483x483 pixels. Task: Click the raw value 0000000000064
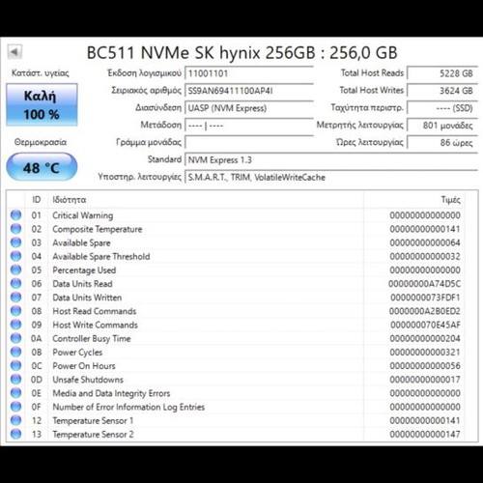click(425, 242)
